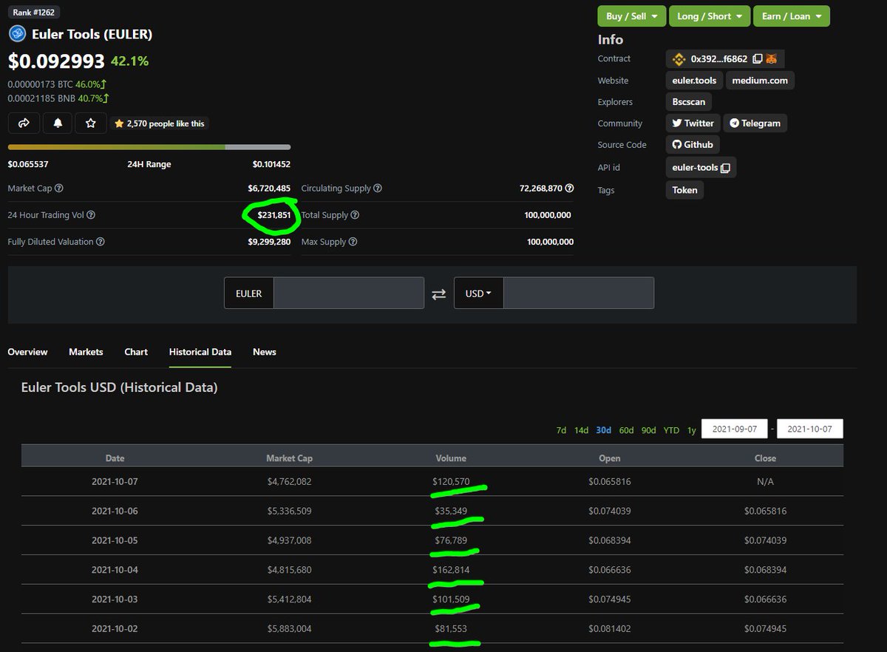Click the Token tag

[684, 190]
